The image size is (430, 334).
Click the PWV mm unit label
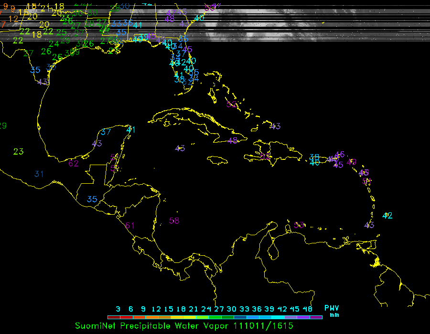[x=332, y=311]
